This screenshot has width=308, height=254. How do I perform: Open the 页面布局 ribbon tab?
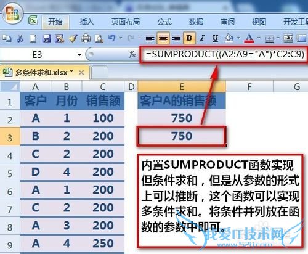[x=126, y=22]
